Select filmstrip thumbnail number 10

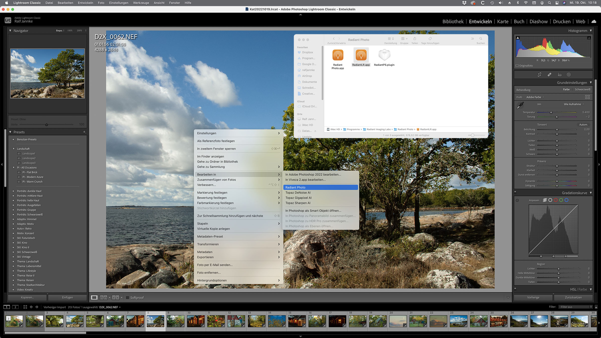point(196,321)
